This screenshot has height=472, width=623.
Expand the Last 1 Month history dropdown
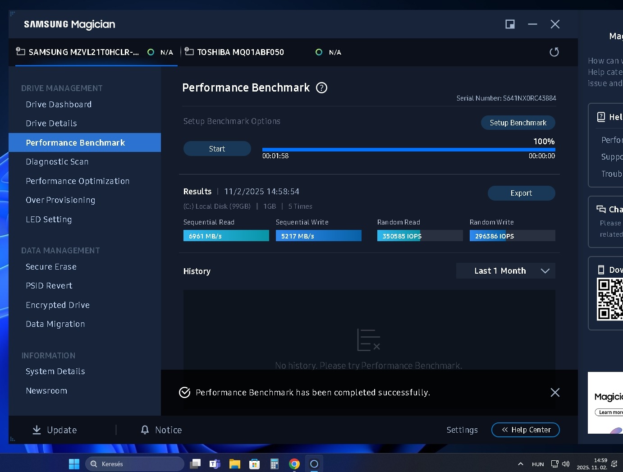click(x=505, y=271)
